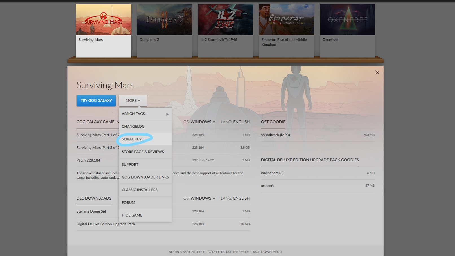Download the artbook goodie
Image resolution: width=455 pixels, height=256 pixels.
tap(318, 186)
